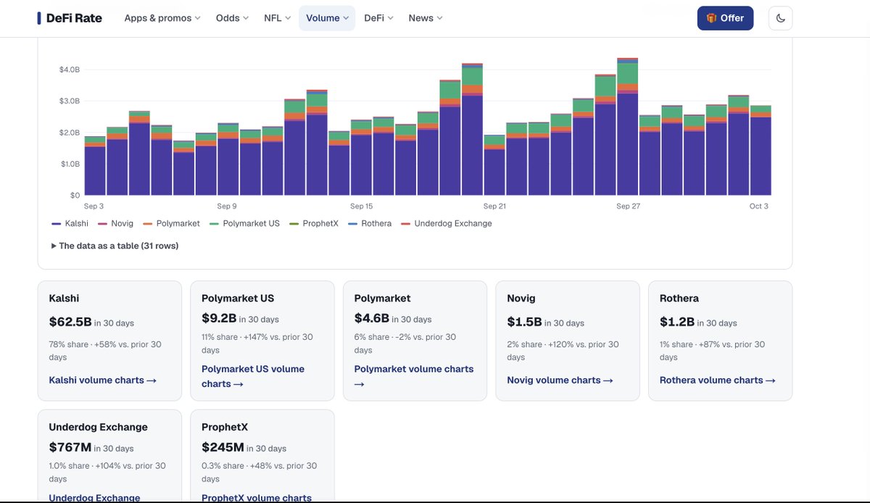
Task: Open the DeFi Rate home logo
Action: pyautogui.click(x=70, y=18)
